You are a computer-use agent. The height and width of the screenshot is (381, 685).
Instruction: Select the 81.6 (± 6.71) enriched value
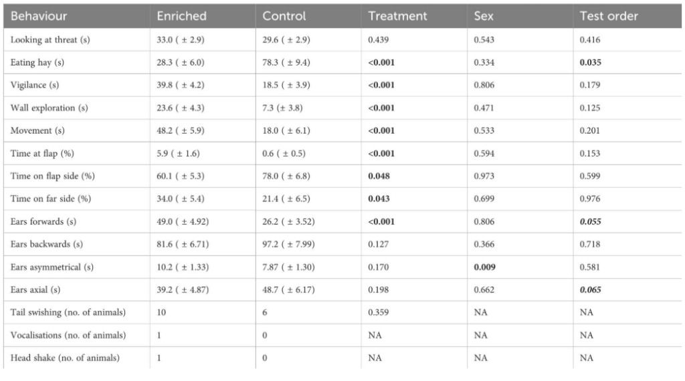pos(183,245)
